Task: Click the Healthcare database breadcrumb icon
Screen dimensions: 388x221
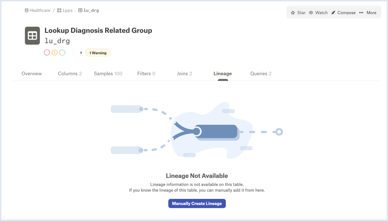Action: point(26,10)
